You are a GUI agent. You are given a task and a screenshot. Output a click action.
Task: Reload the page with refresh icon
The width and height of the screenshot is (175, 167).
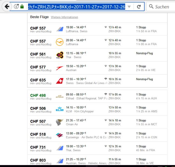pyautogui.click(x=139, y=7)
